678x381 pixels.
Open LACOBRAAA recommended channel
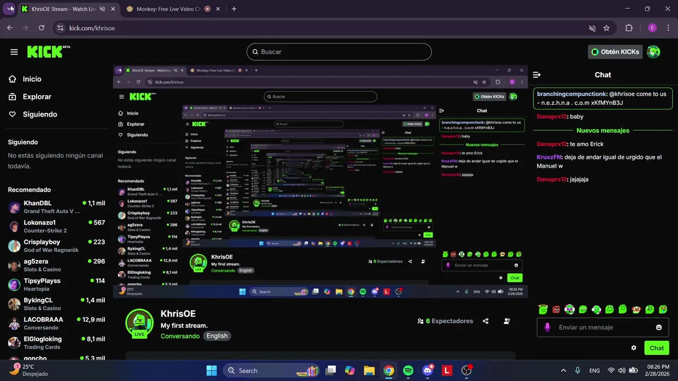click(x=56, y=323)
